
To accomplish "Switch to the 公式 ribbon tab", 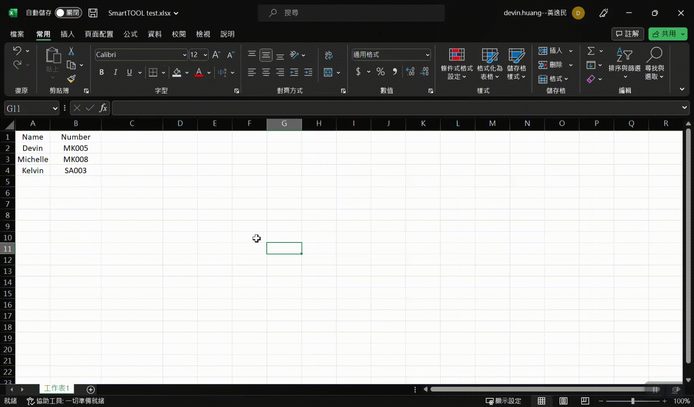I will pos(130,34).
